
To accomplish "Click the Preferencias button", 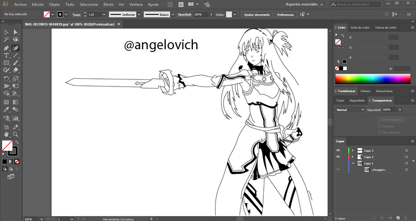I will click(285, 15).
